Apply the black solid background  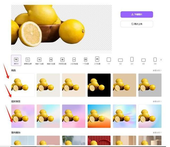pyautogui.click(x=99, y=85)
